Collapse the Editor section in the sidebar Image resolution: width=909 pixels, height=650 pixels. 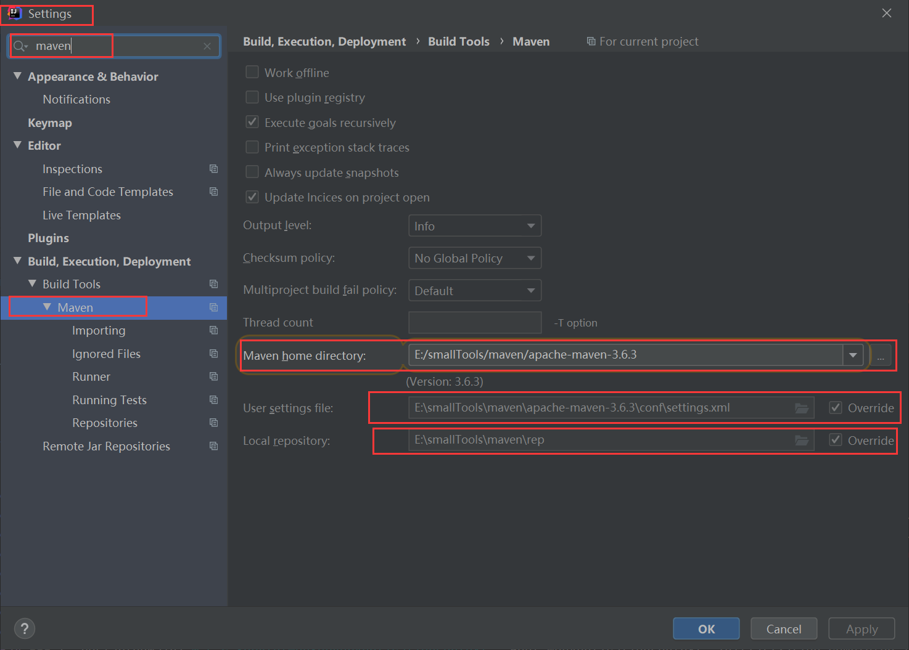[17, 145]
